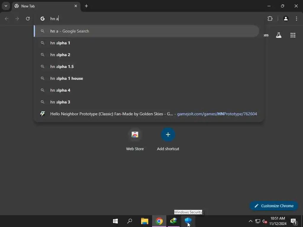This screenshot has width=303, height=227.
Task: Choose suggestion 'hn alpha 1.5'
Action: [x=146, y=67]
